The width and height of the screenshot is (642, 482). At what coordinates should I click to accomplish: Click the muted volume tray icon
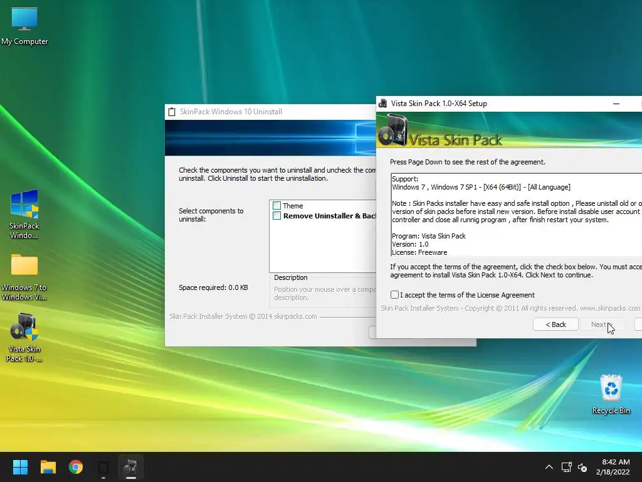pos(582,467)
